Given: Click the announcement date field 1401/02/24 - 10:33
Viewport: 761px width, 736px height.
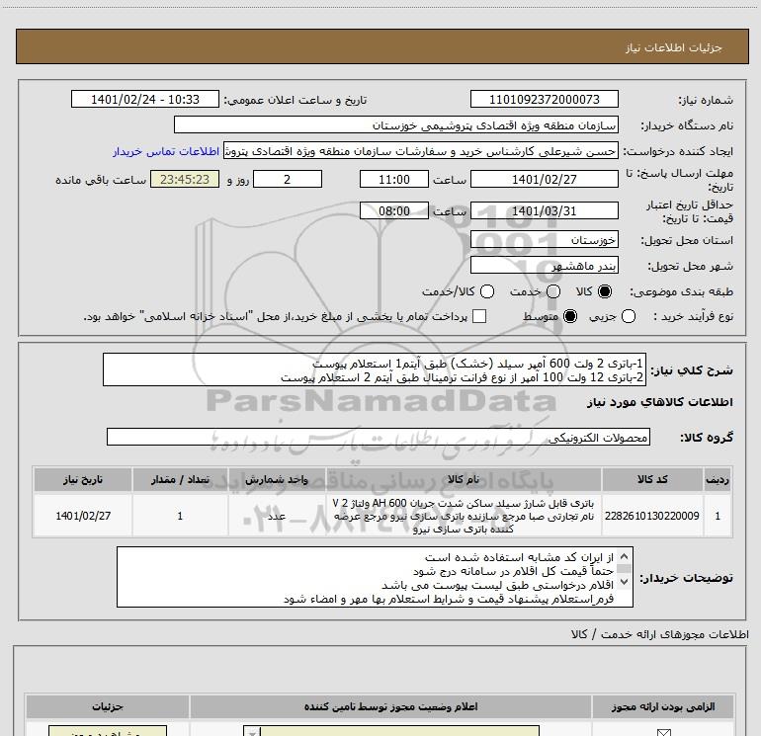Looking at the screenshot, I should point(145,99).
